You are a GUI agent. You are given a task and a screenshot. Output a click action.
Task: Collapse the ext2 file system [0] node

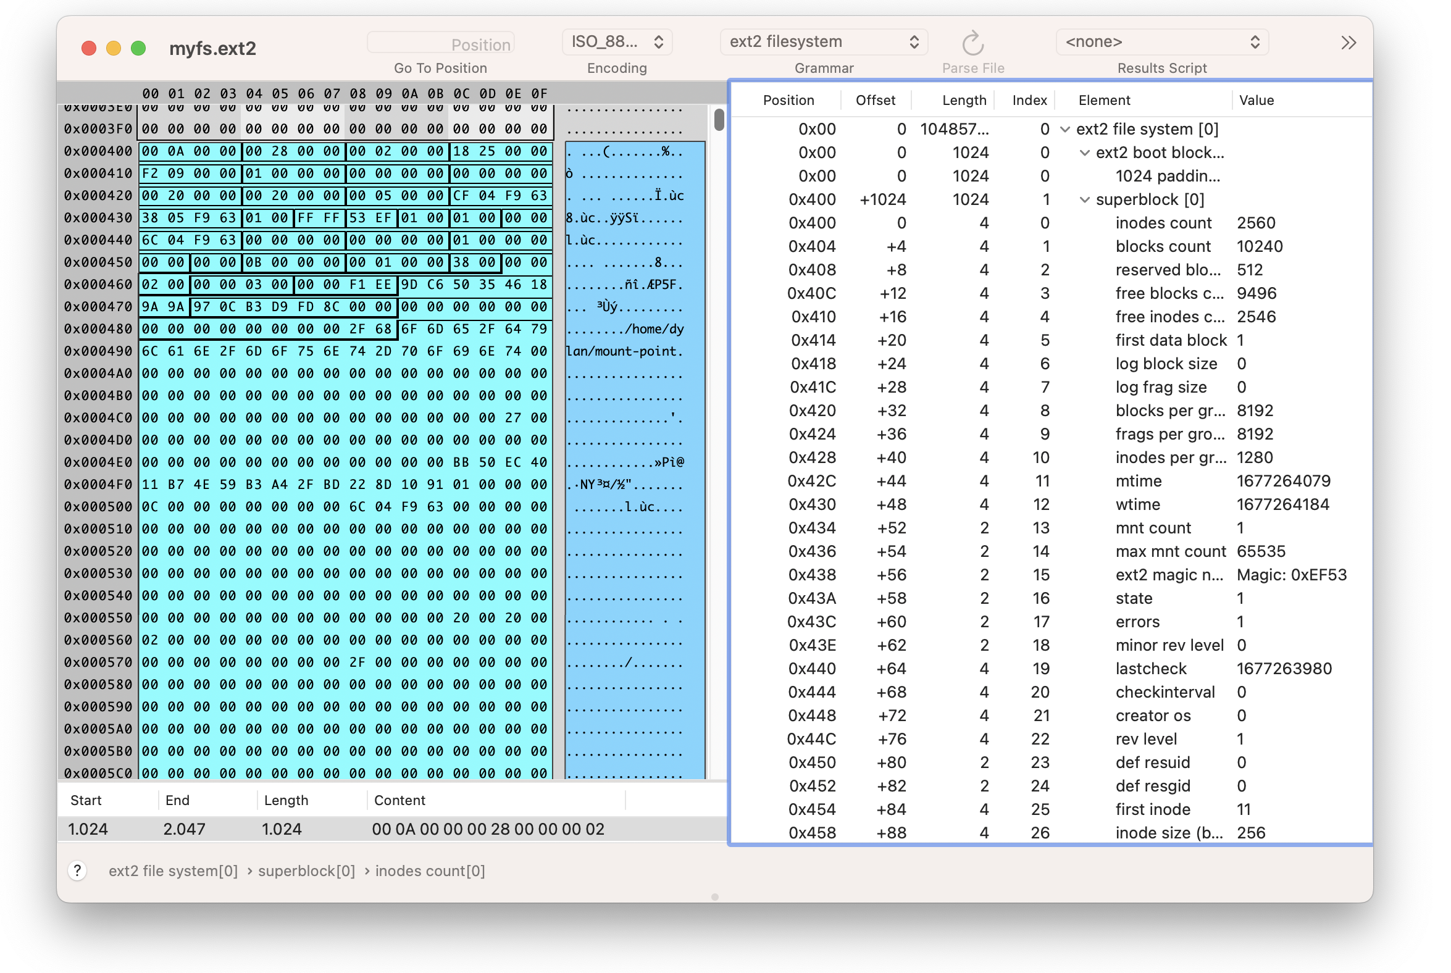[x=1065, y=129]
